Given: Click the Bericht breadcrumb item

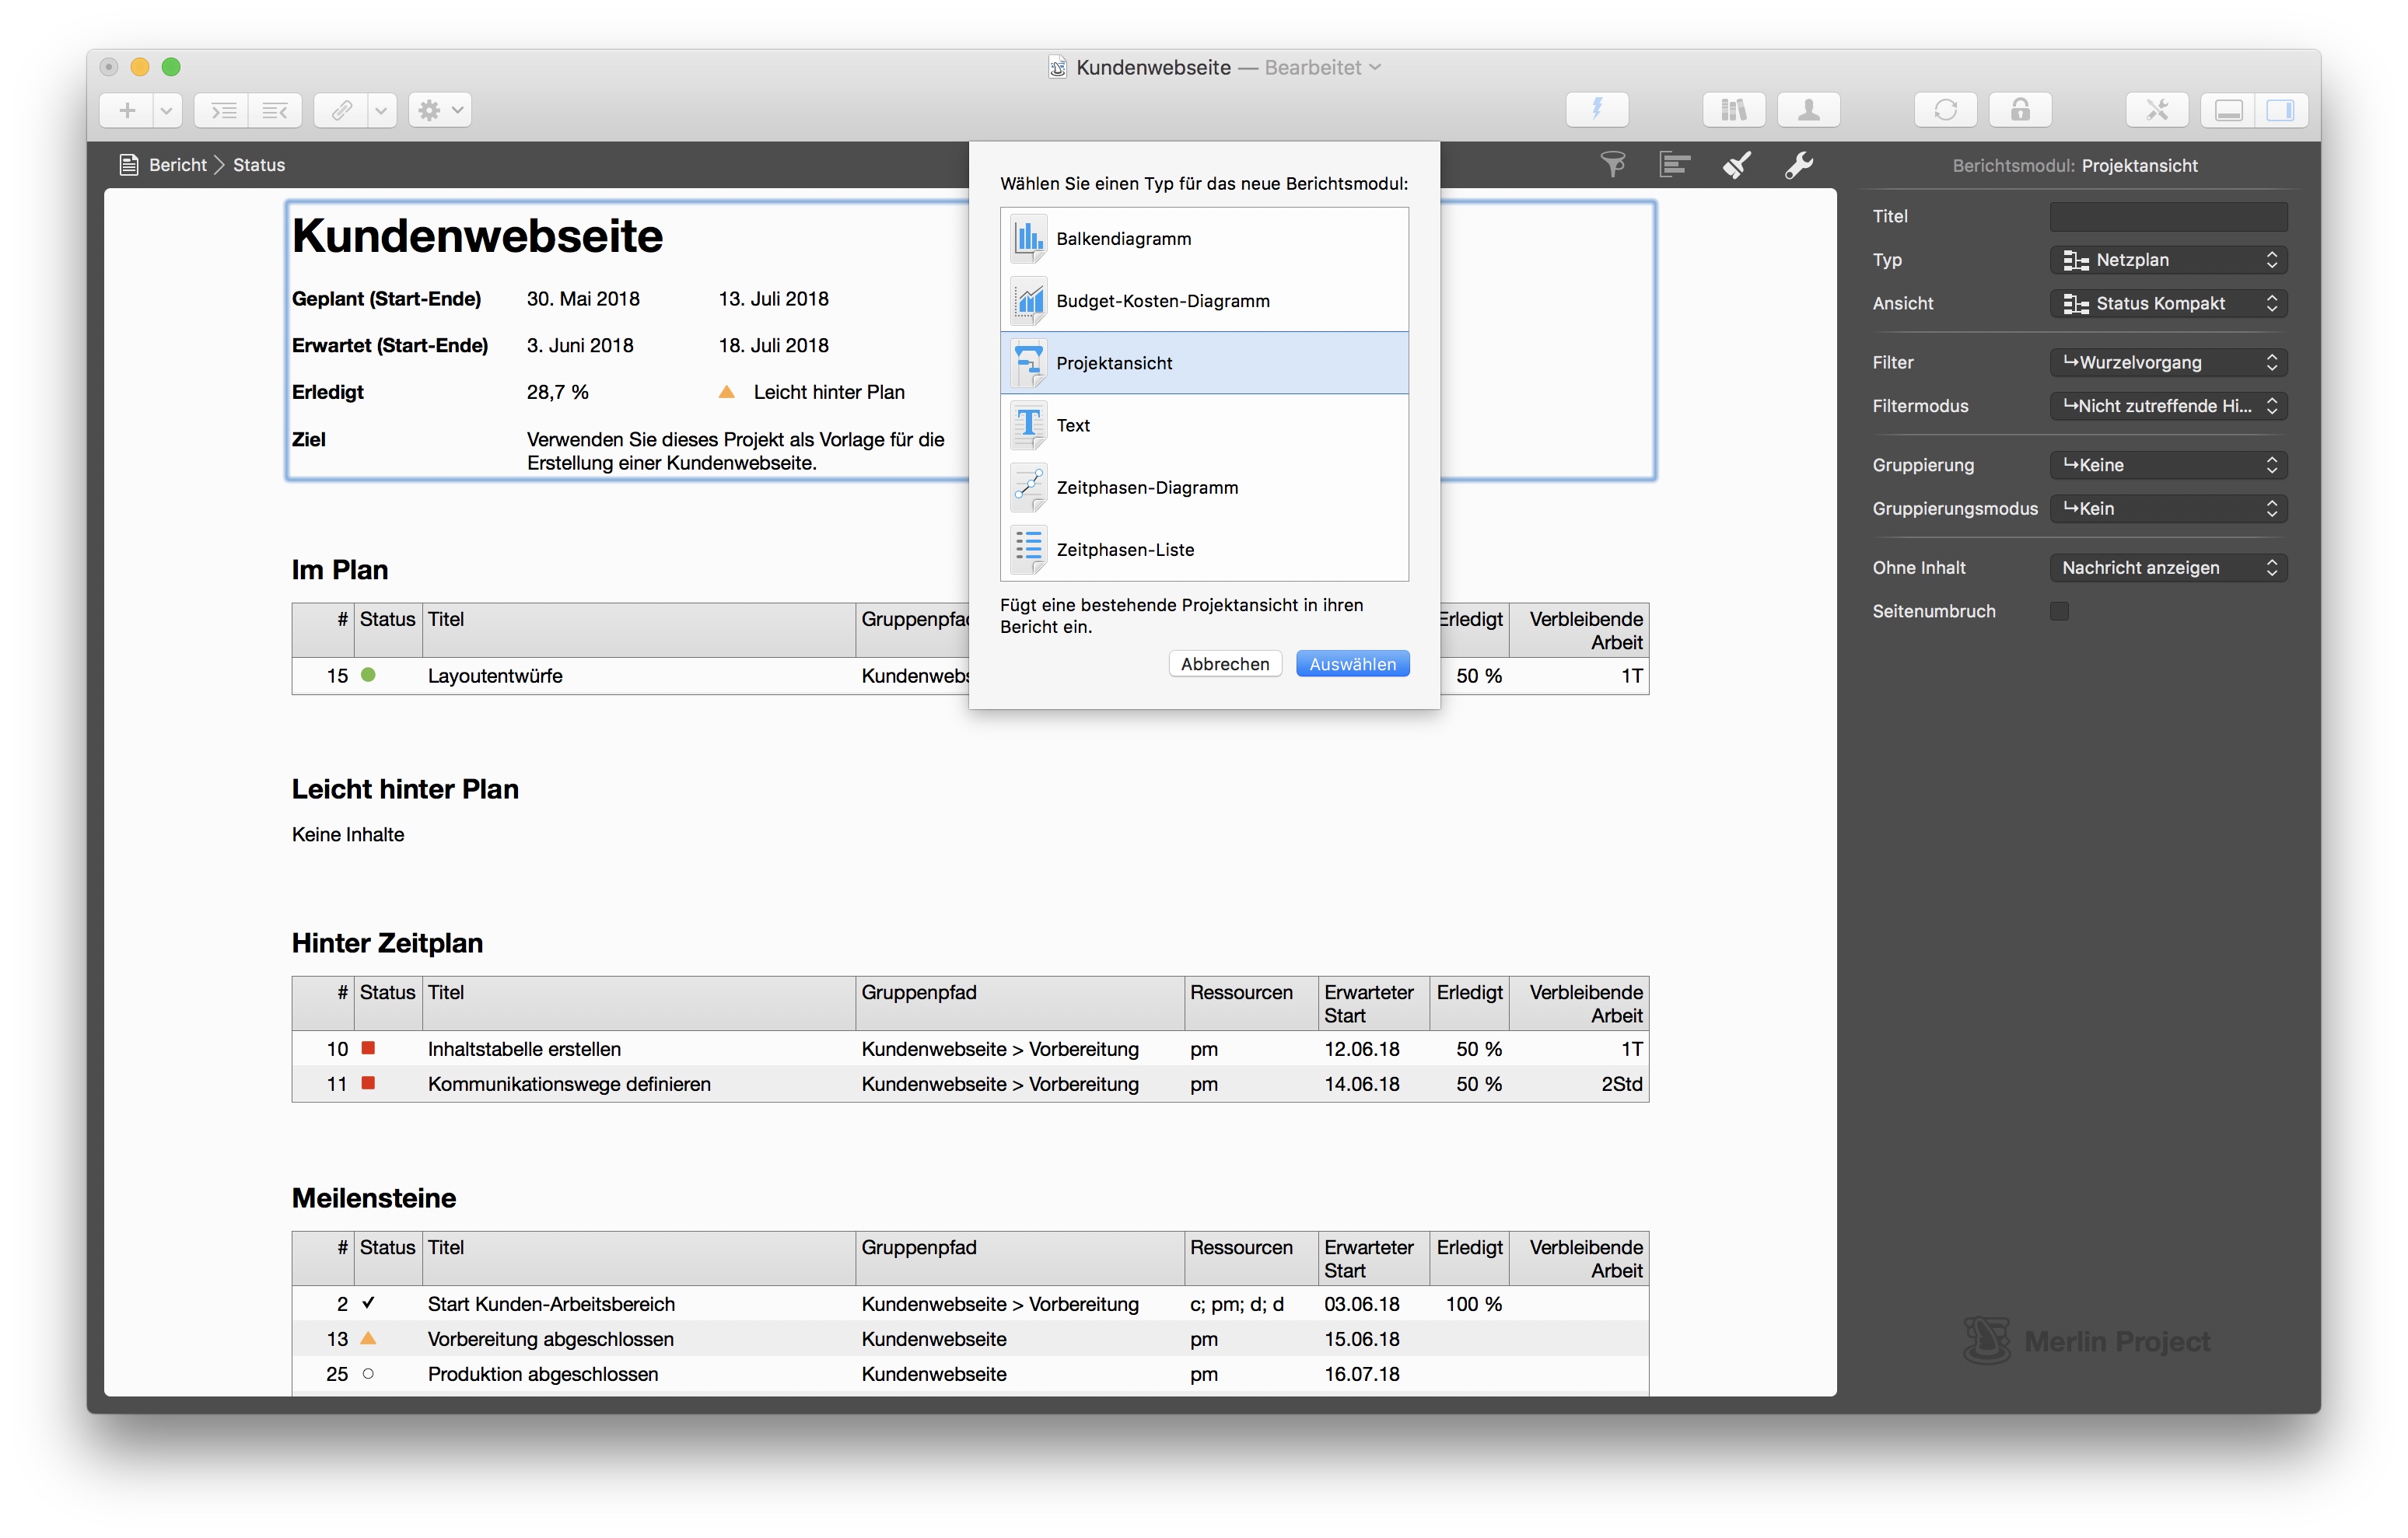Looking at the screenshot, I should click(177, 165).
